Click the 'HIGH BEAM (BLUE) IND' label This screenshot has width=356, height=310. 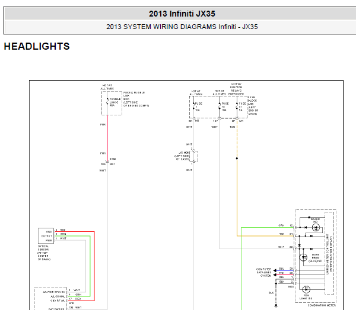click(x=315, y=258)
